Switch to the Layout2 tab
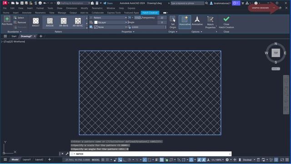291x164 pixels. [39, 159]
